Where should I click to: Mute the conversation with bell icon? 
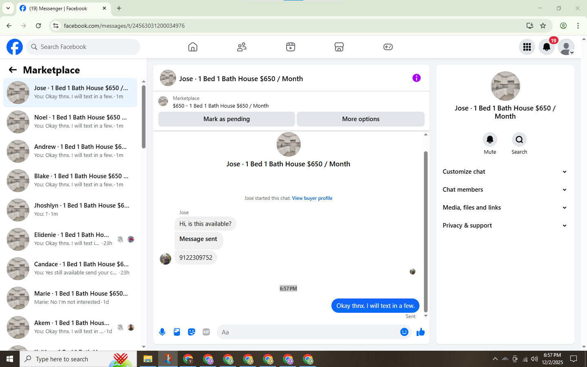coord(490,139)
